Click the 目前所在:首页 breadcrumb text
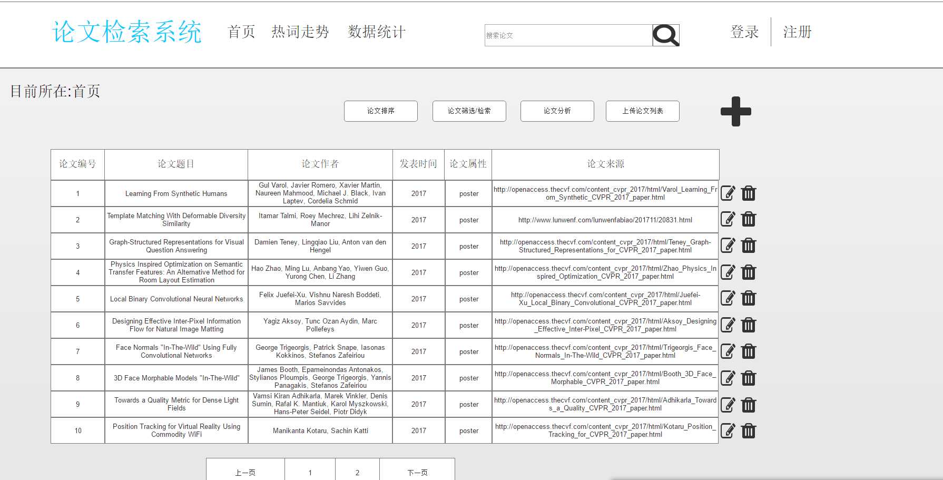 (x=55, y=91)
